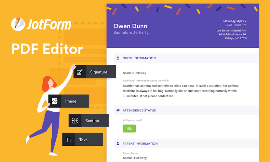The height and width of the screenshot is (162, 270).
Task: Click the JotForm wordmark text
Action: tap(49, 24)
